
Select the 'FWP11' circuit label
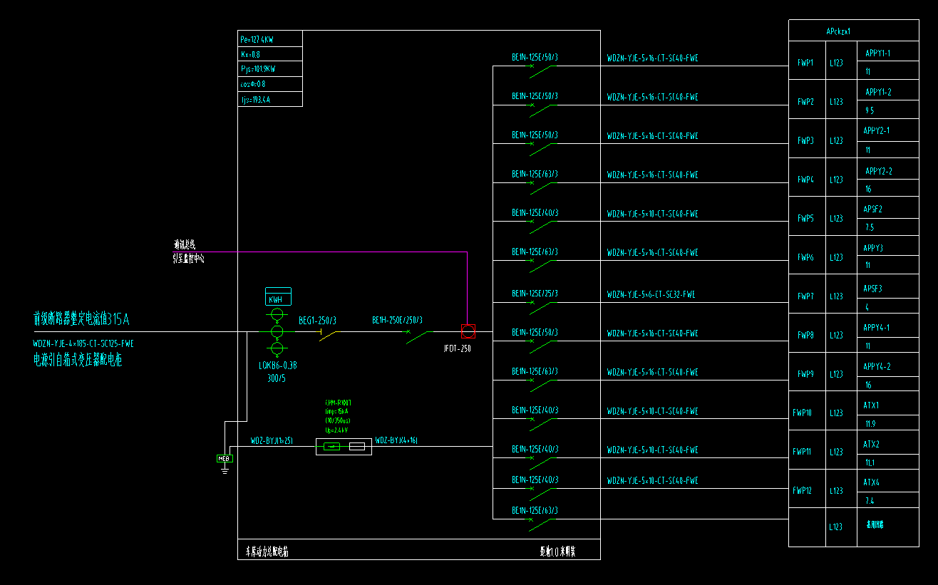pyautogui.click(x=802, y=452)
